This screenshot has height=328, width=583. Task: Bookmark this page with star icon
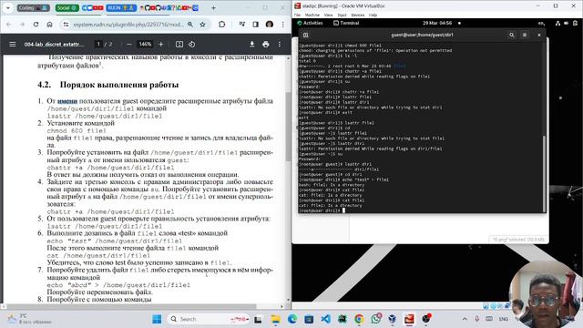[x=202, y=25]
